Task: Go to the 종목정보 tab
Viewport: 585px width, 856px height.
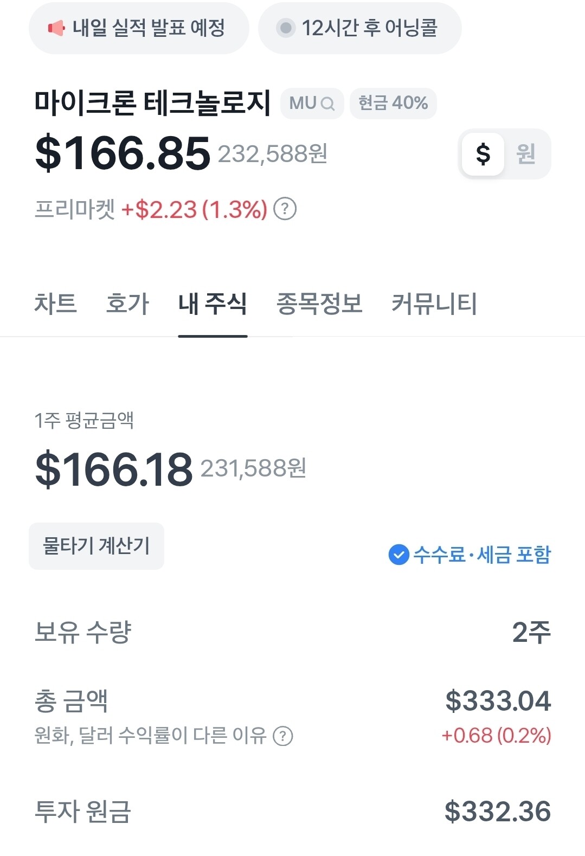Action: pyautogui.click(x=319, y=304)
